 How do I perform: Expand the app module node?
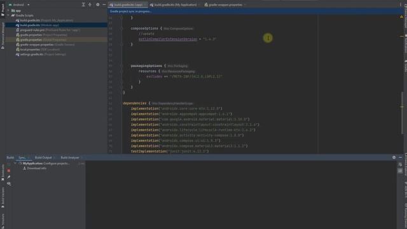[8, 11]
